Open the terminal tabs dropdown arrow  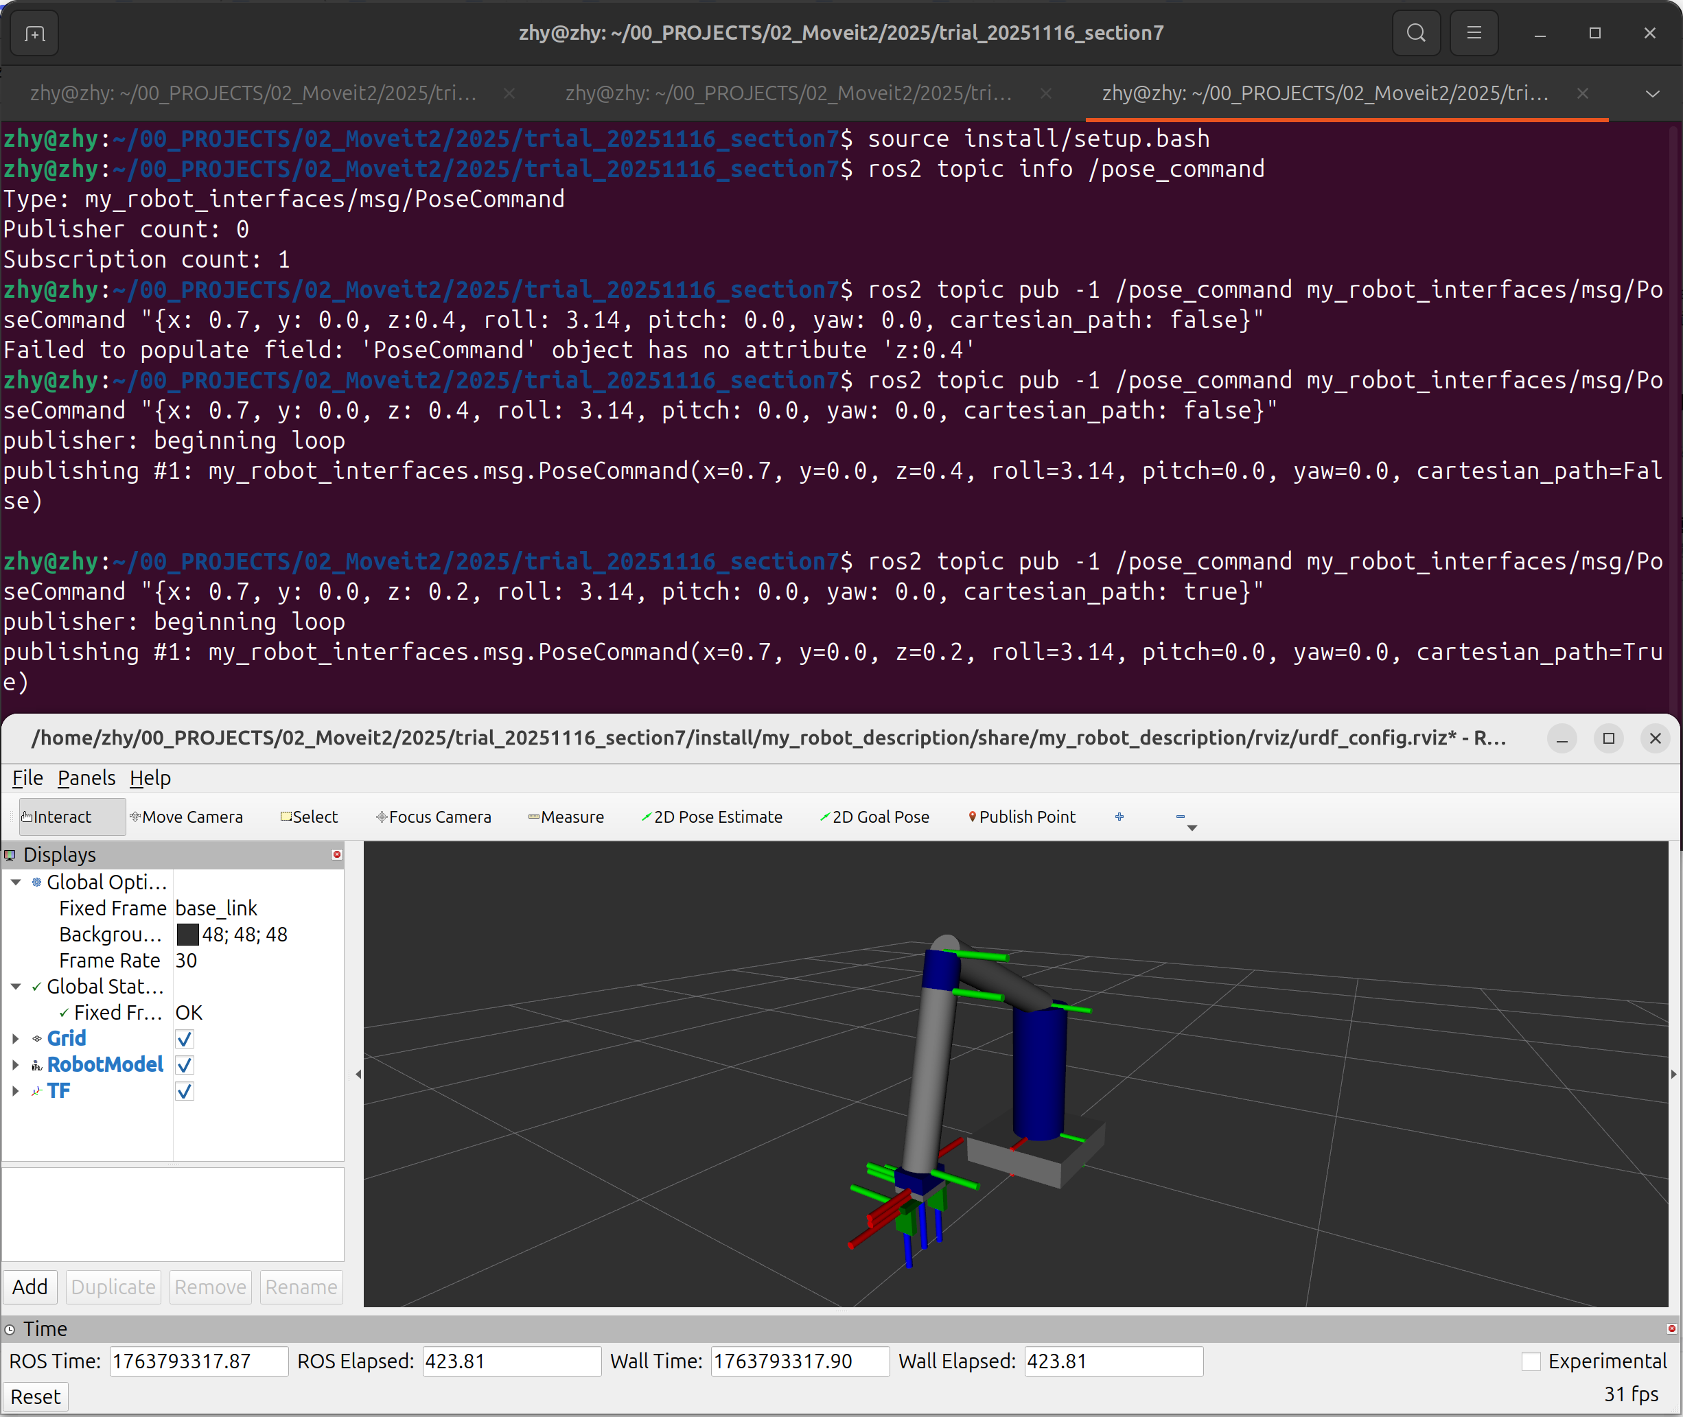tap(1651, 94)
